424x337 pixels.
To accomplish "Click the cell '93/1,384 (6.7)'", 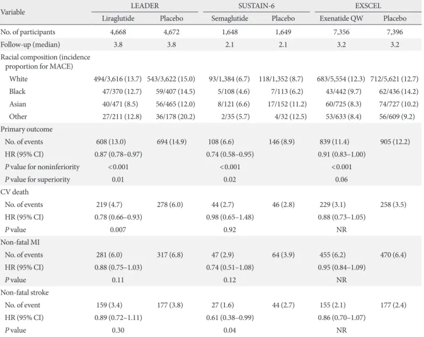I will coord(229,79).
